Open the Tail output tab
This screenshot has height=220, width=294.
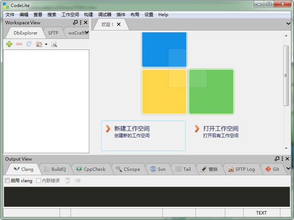click(183, 169)
